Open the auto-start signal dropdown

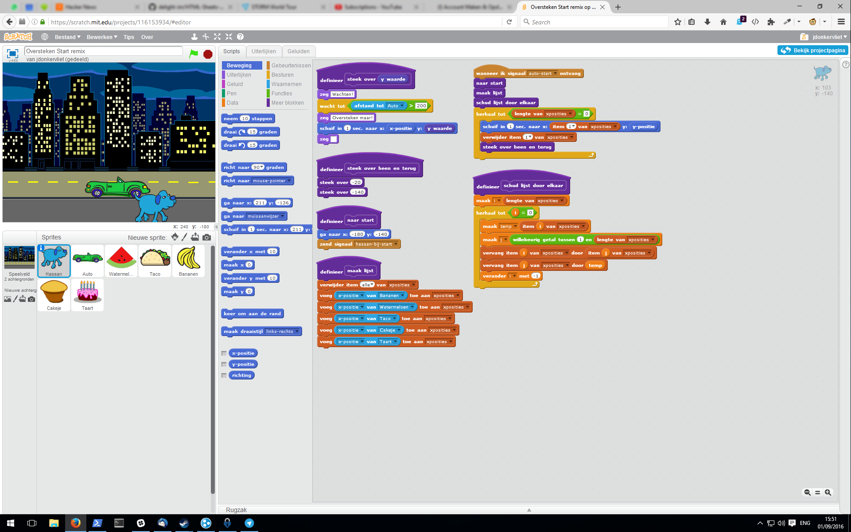pos(556,74)
